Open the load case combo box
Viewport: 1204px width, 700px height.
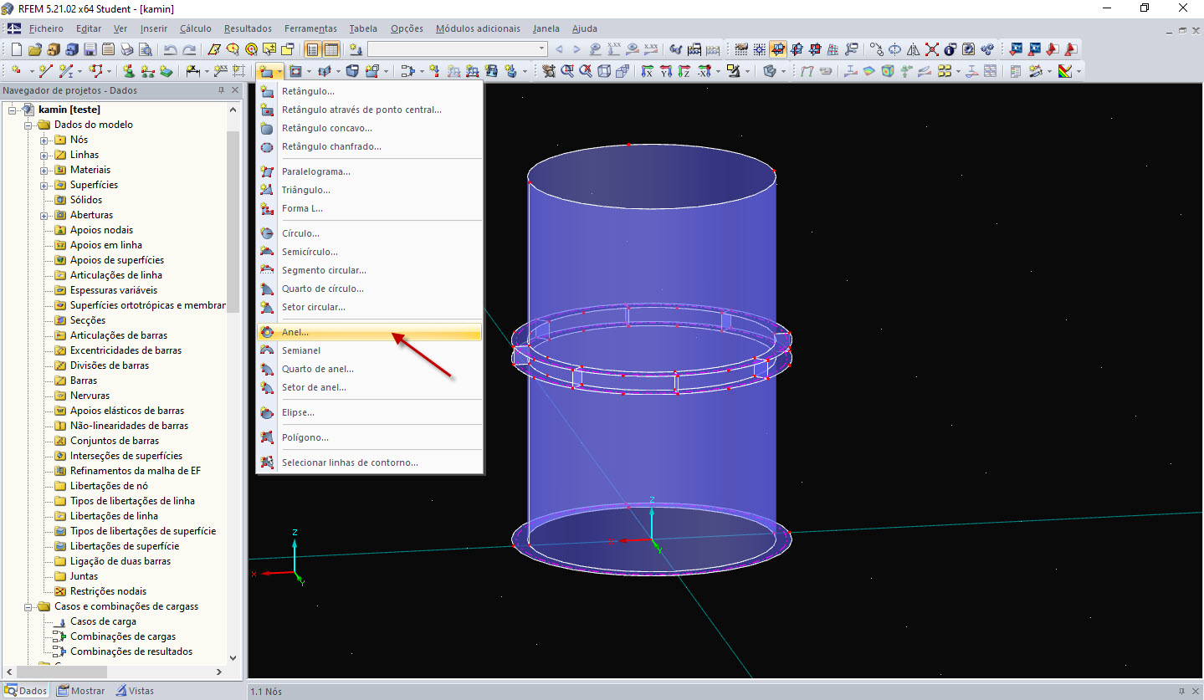457,49
